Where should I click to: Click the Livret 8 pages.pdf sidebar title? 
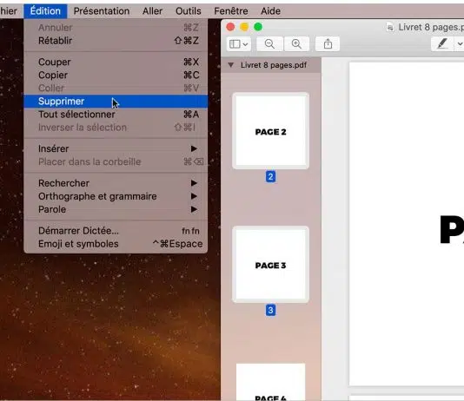pos(274,65)
